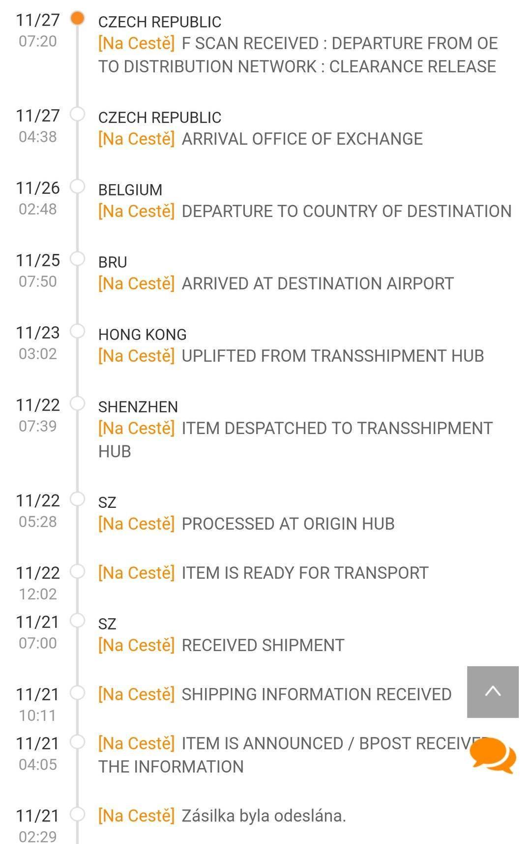This screenshot has height=844, width=531.
Task: Click timeline dot beside SHENZHEN entry
Action: pos(77,404)
